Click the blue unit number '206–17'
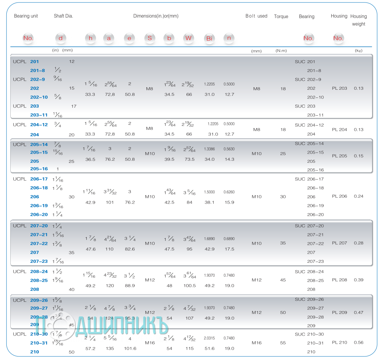This screenshot has width=381, height=360. tap(39, 179)
